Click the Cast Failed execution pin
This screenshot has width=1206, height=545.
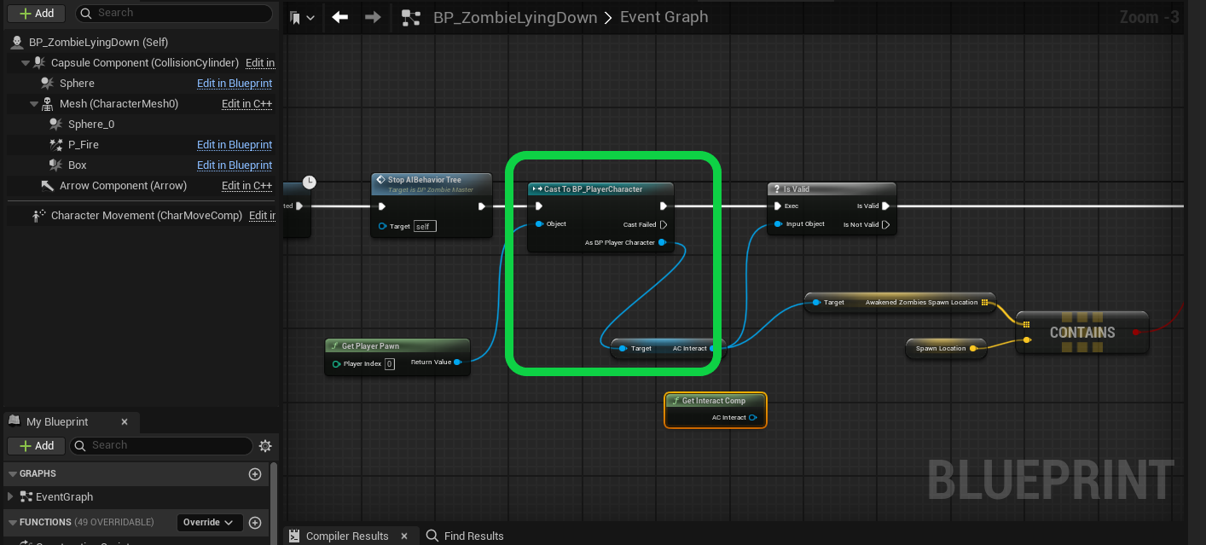point(664,225)
